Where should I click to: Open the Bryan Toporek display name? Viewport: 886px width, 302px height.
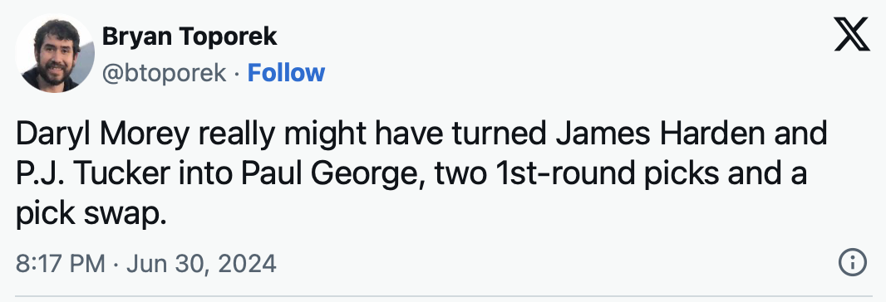(190, 37)
